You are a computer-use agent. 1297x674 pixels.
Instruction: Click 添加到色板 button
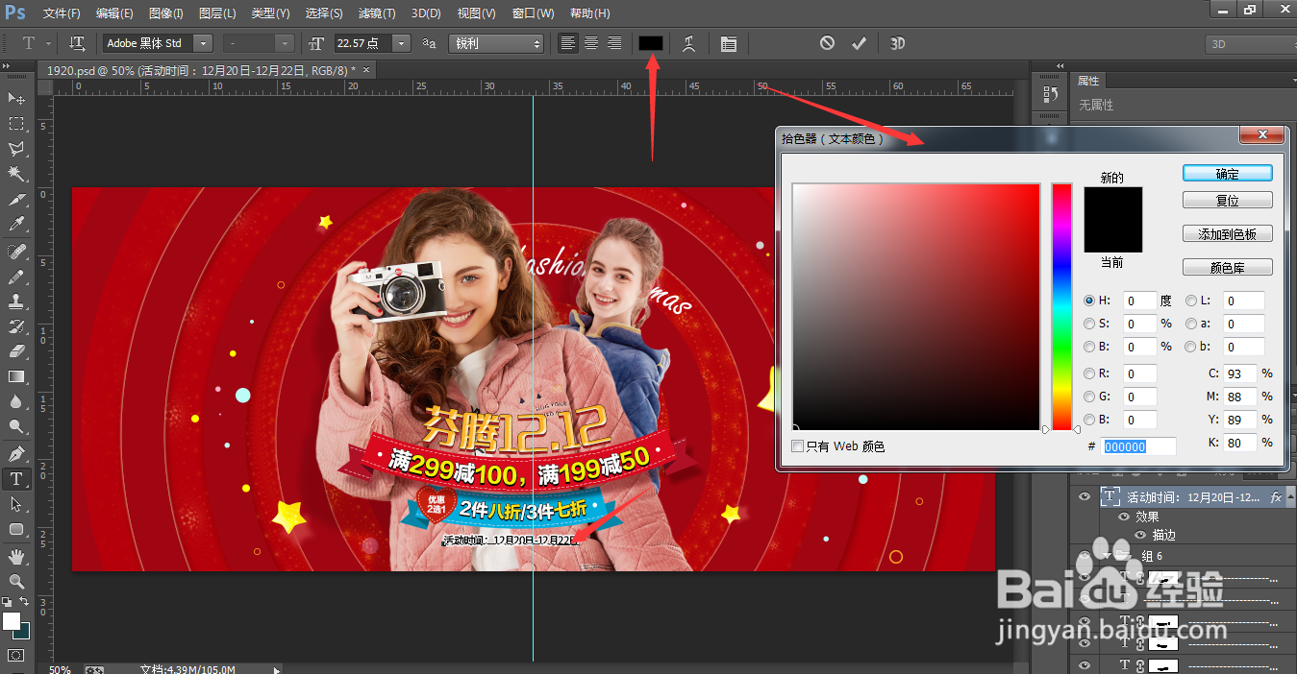(1228, 233)
